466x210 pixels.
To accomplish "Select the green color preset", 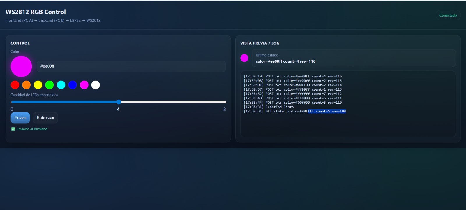I will click(x=50, y=85).
